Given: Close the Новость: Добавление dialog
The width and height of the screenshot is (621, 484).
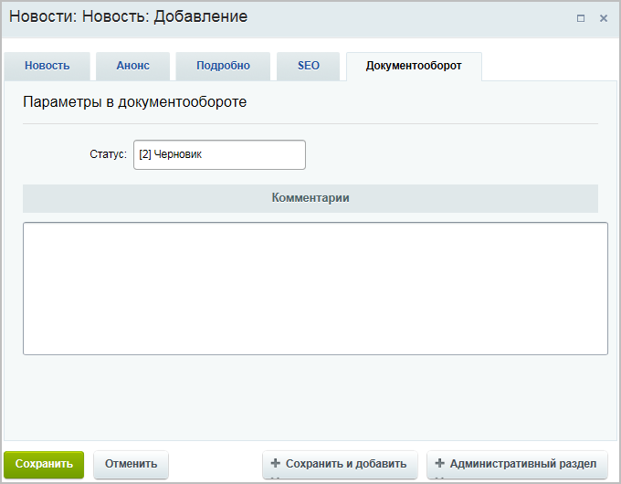Looking at the screenshot, I should pyautogui.click(x=603, y=18).
